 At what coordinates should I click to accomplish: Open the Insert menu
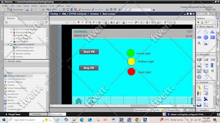(26, 6)
